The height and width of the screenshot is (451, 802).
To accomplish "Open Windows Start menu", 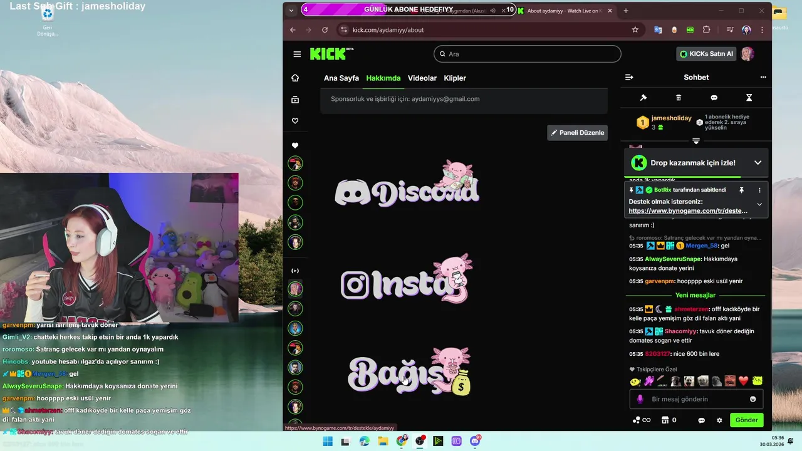I will (327, 441).
